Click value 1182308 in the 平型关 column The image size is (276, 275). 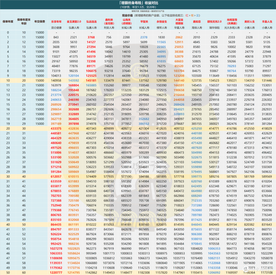(x=144, y=273)
